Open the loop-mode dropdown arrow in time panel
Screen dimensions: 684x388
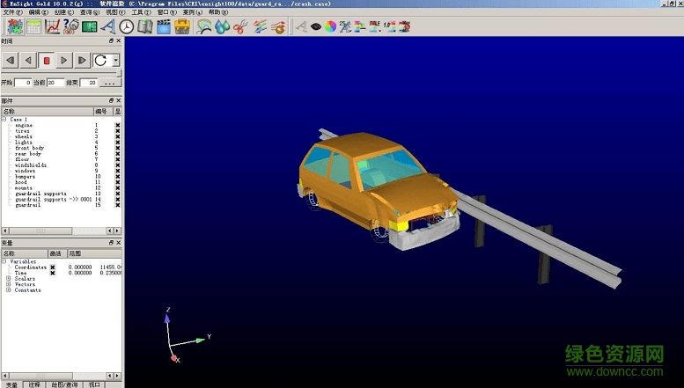point(115,61)
